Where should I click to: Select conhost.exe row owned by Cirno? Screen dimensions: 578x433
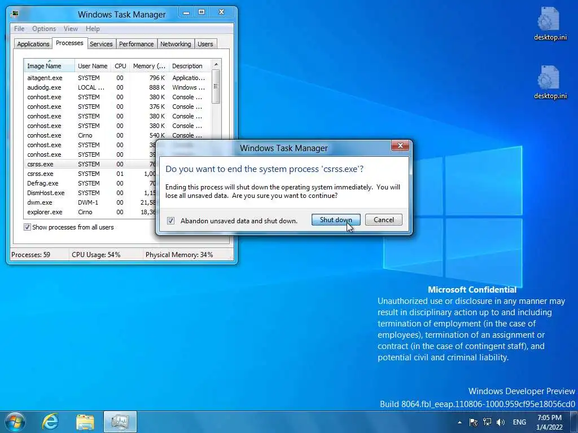pyautogui.click(x=117, y=135)
